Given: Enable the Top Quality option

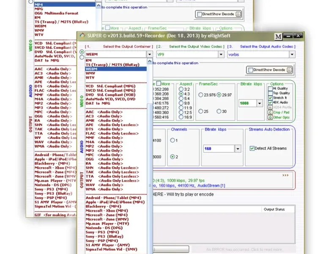Looking at the screenshot, I should [x=270, y=93].
